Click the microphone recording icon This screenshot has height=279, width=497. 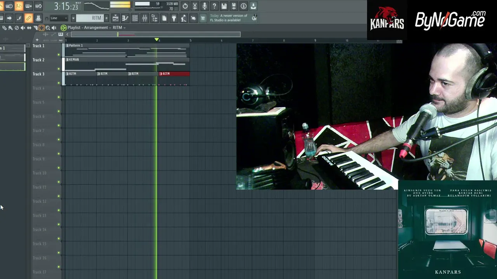coord(205,6)
